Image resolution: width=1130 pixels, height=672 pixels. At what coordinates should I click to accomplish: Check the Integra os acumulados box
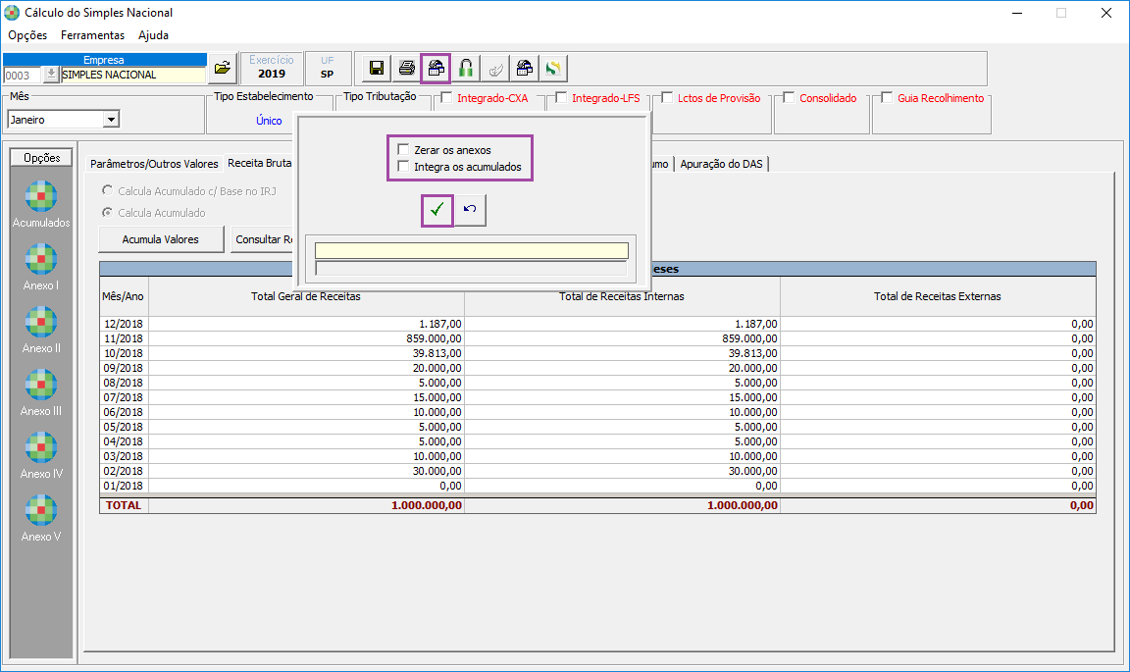403,167
